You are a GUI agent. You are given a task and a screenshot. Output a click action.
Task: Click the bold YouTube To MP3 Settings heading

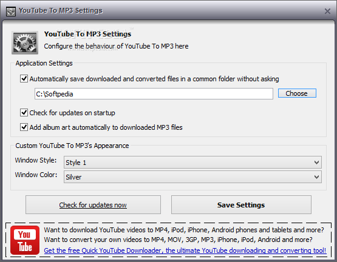87,34
